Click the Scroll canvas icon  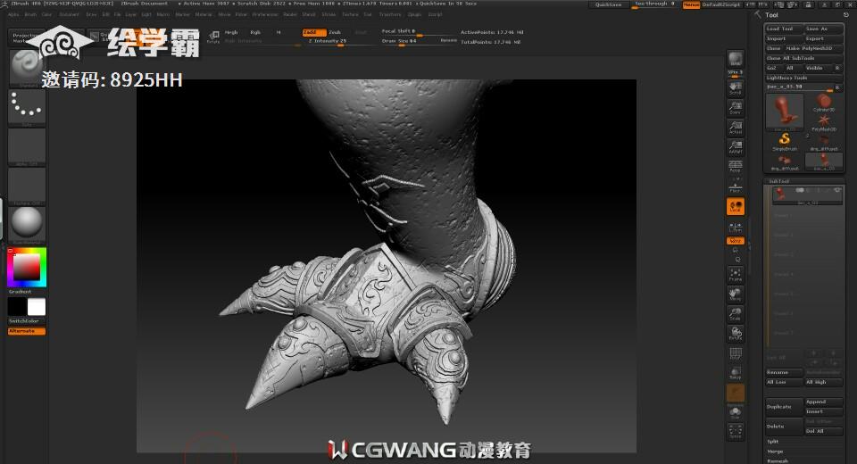(735, 87)
